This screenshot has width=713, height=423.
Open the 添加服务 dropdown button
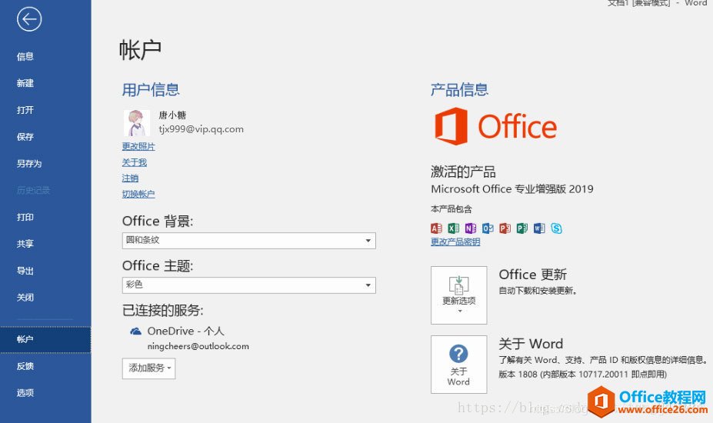148,368
